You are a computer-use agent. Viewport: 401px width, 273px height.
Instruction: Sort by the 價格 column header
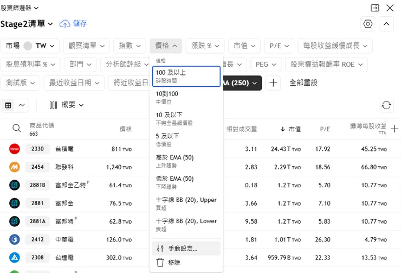click(126, 129)
